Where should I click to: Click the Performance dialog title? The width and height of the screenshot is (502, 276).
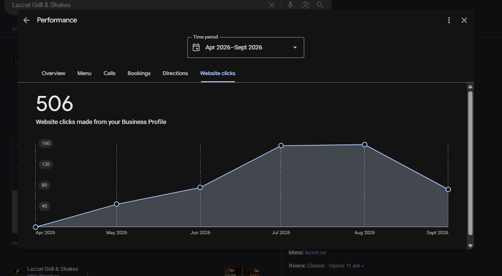(x=57, y=20)
